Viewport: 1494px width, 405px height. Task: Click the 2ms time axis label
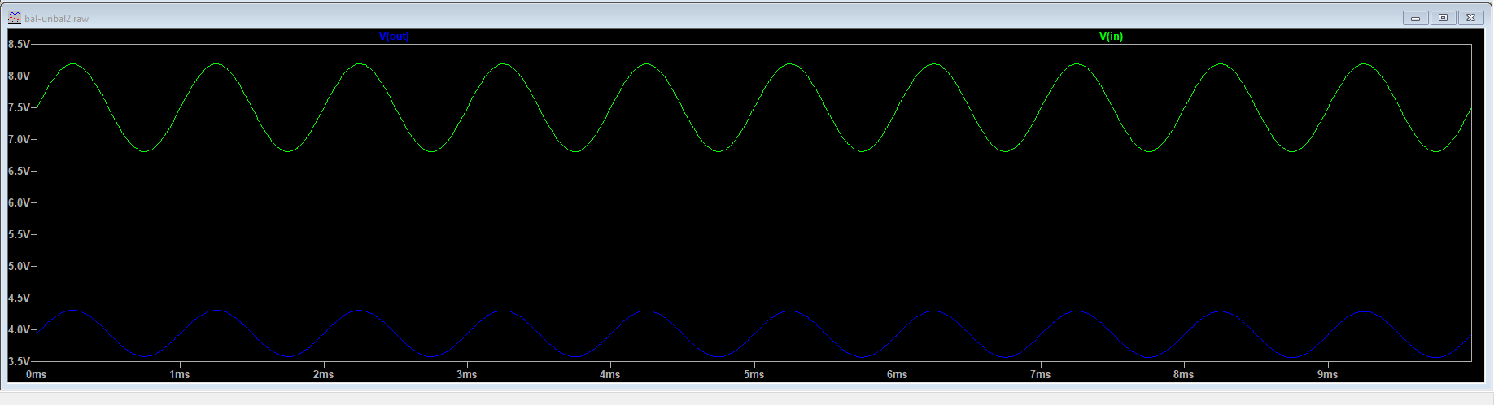click(323, 375)
